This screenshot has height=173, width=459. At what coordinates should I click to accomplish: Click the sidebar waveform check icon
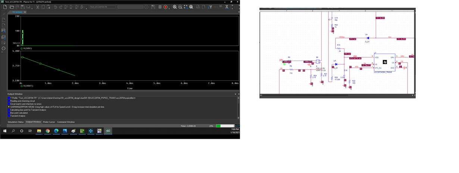pyautogui.click(x=3, y=43)
